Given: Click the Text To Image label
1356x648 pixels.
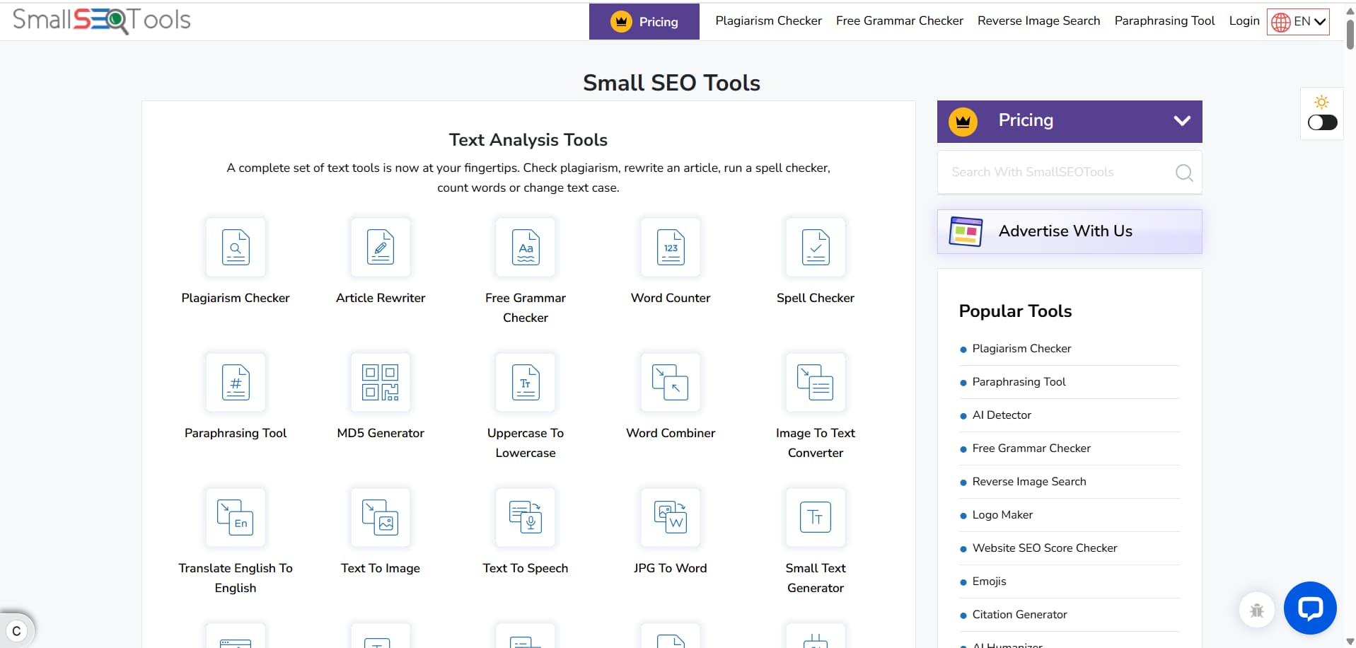Looking at the screenshot, I should pyautogui.click(x=381, y=568).
